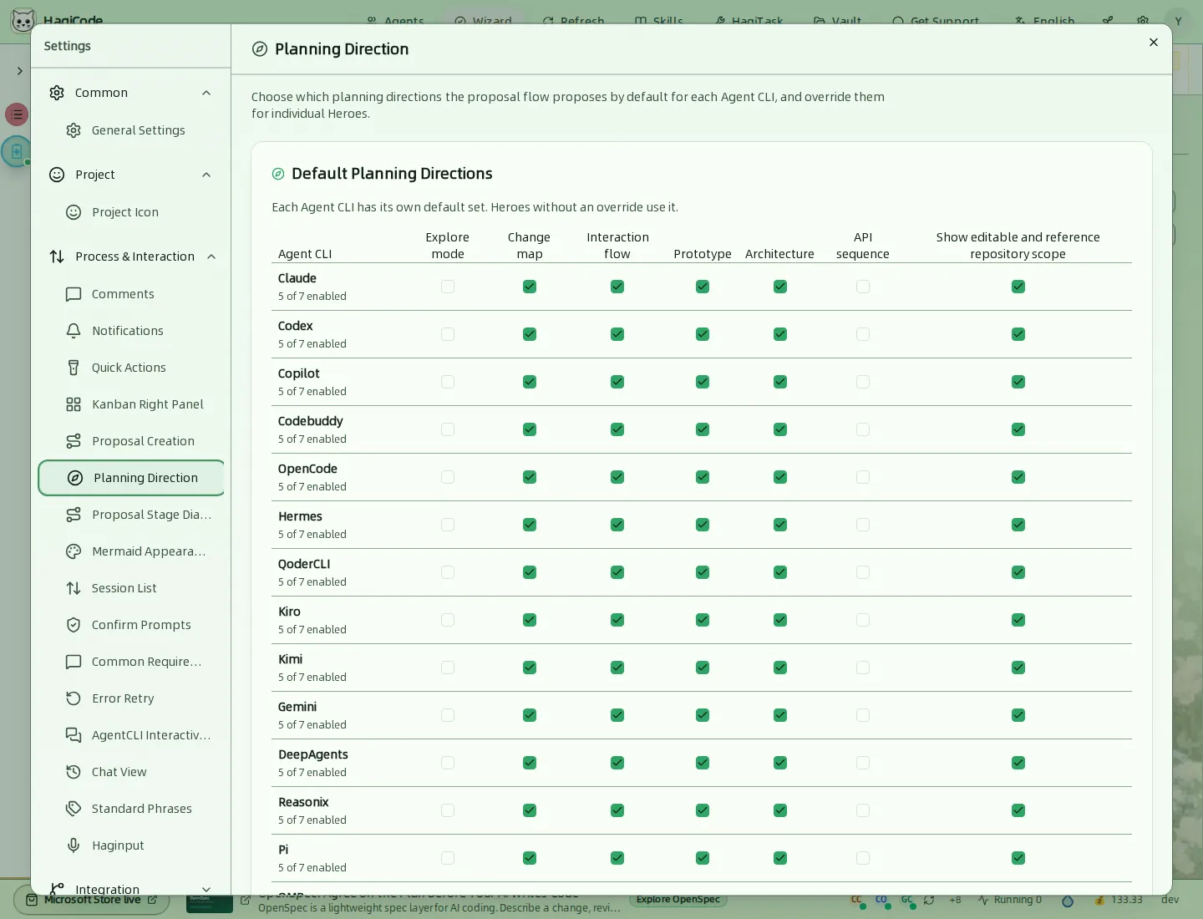
Task: Click the AgentCLI Interactive chat icon
Action: 74,735
